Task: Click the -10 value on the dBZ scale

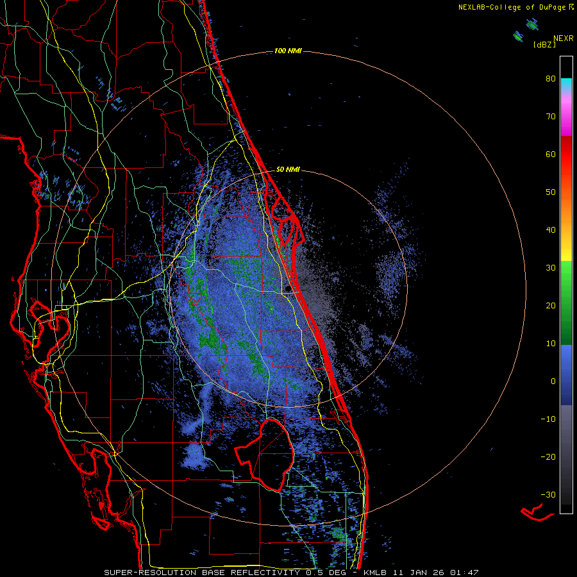Action: coord(548,419)
